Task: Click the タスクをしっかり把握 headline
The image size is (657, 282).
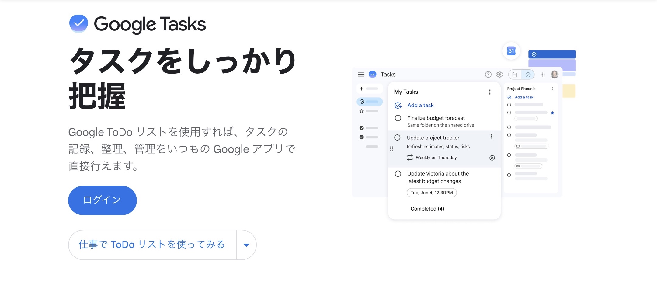Action: pos(182,78)
